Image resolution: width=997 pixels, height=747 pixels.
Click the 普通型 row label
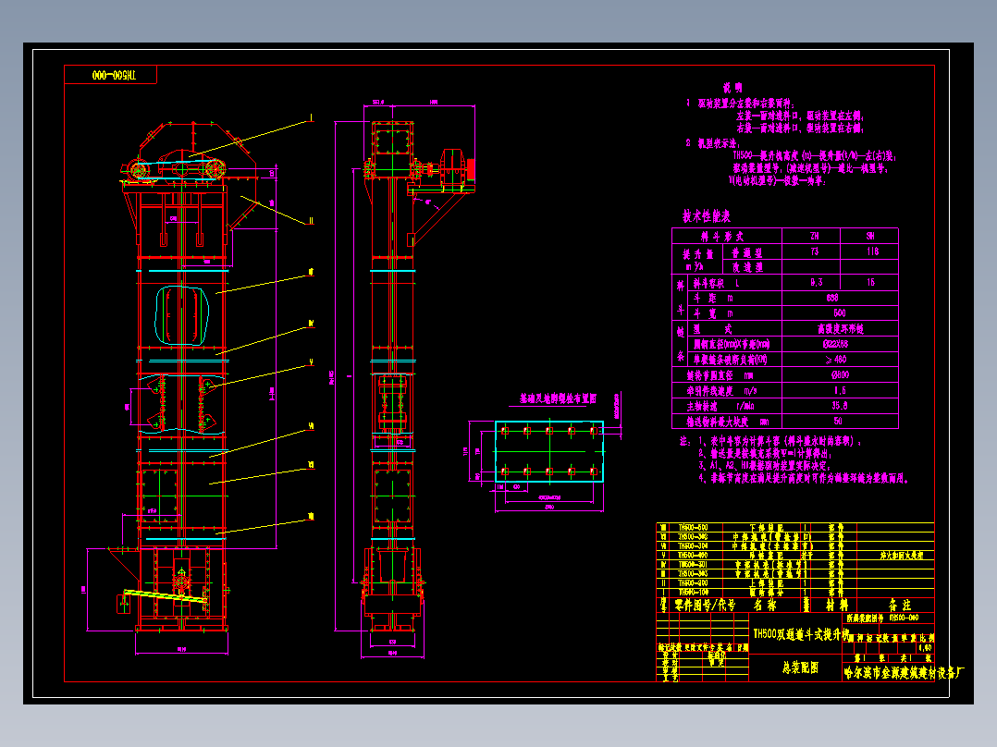(746, 252)
